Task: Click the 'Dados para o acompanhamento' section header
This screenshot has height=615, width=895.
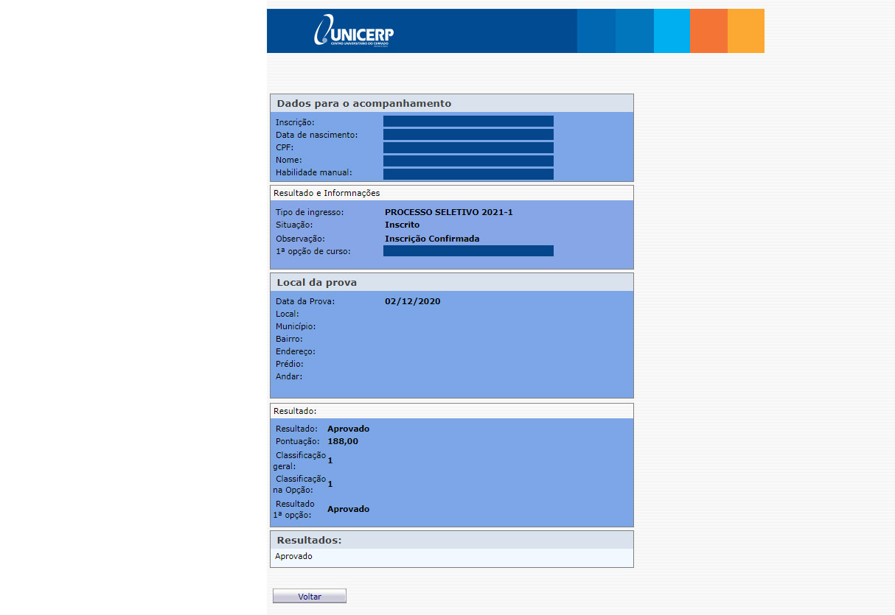Action: [x=364, y=104]
